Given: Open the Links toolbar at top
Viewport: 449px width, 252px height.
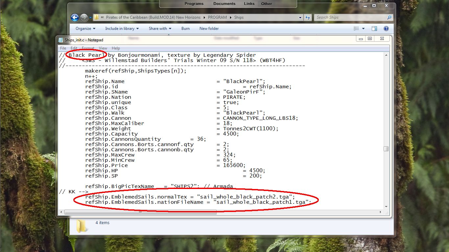Looking at the screenshot, I should click(249, 4).
